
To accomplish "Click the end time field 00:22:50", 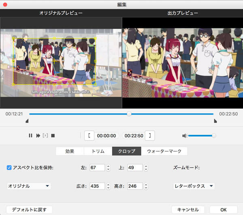I will click(134, 136).
